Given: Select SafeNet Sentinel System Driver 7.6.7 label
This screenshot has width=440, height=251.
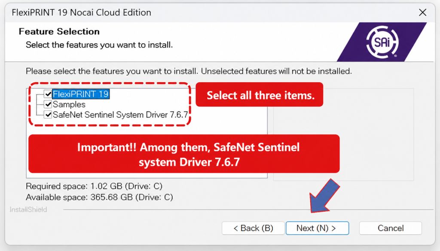Looking at the screenshot, I should click(120, 115).
